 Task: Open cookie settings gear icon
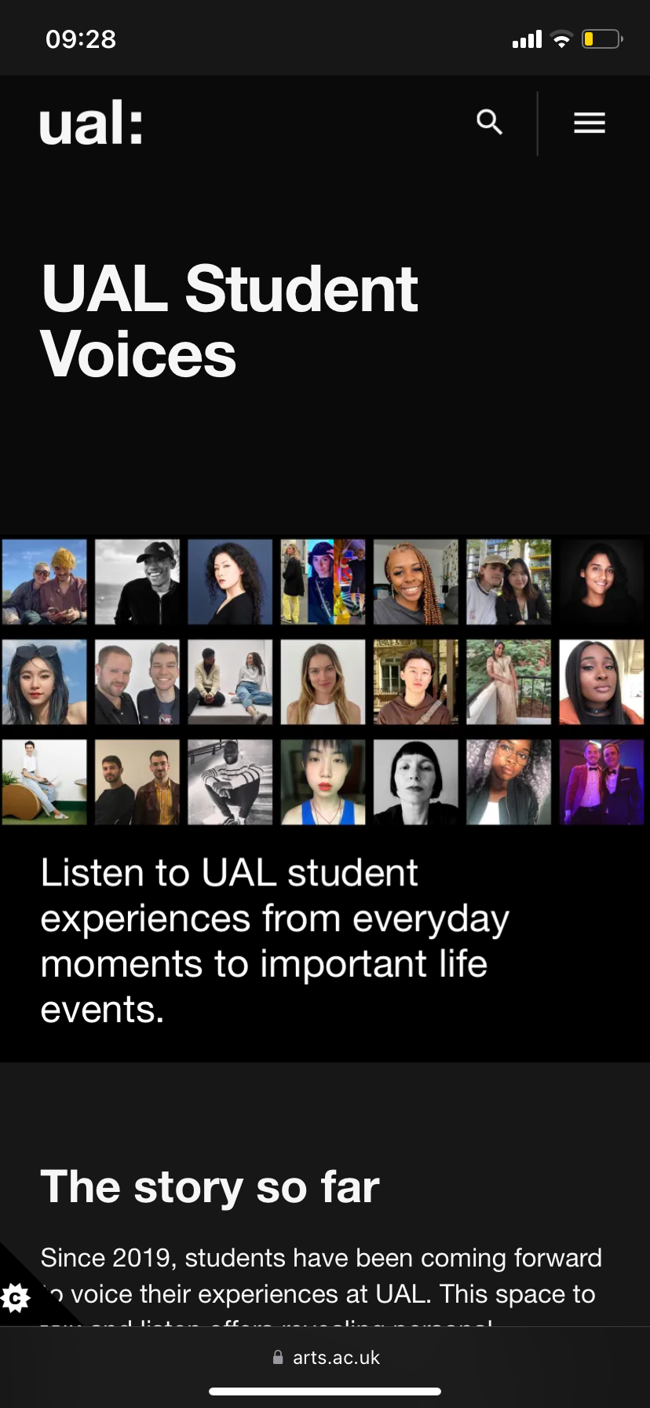pos(16,1298)
